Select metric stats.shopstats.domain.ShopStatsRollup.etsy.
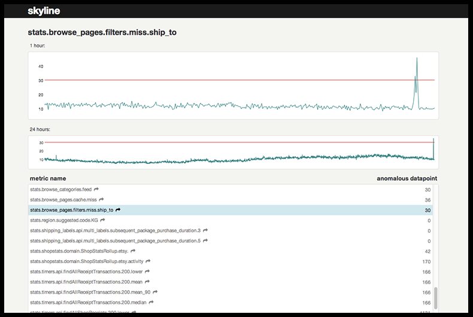 tap(80, 251)
